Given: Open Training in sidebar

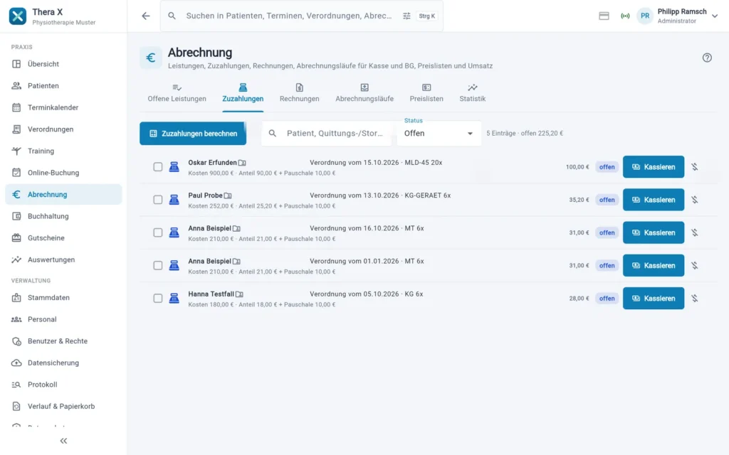Looking at the screenshot, I should (63, 151).
